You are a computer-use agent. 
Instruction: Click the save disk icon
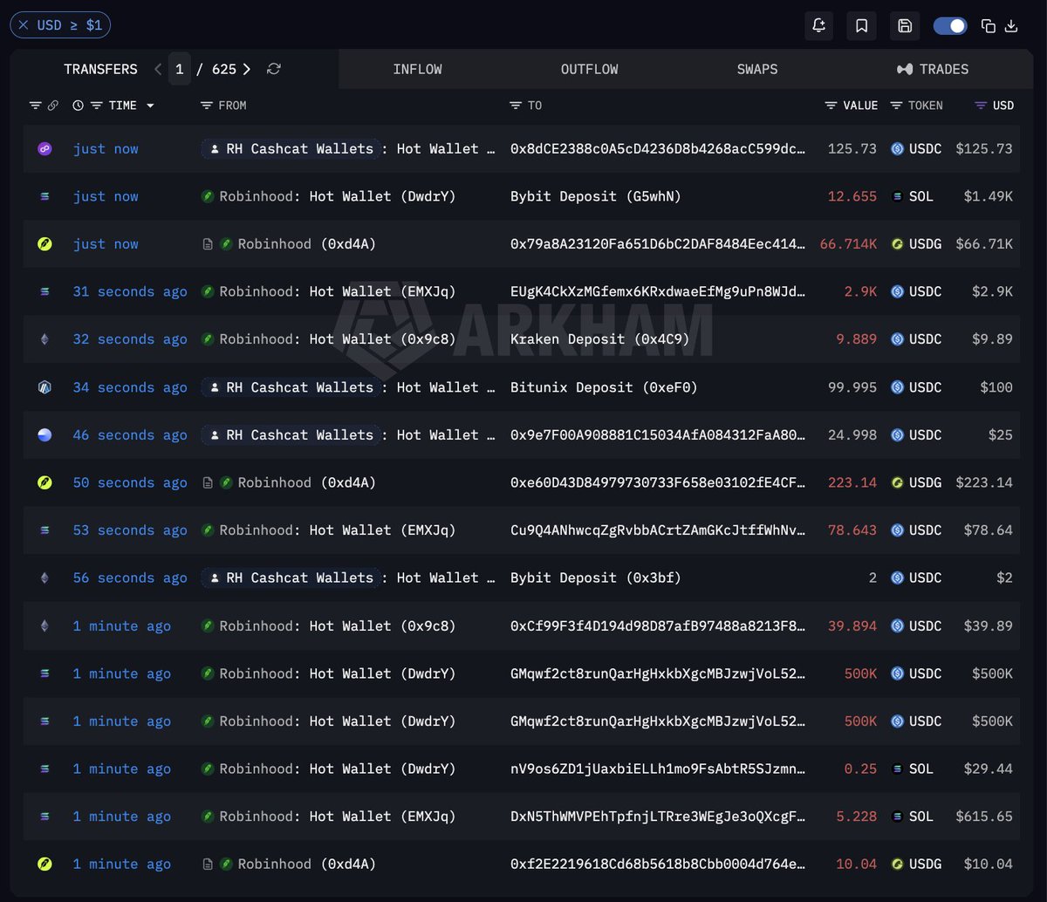coord(905,25)
